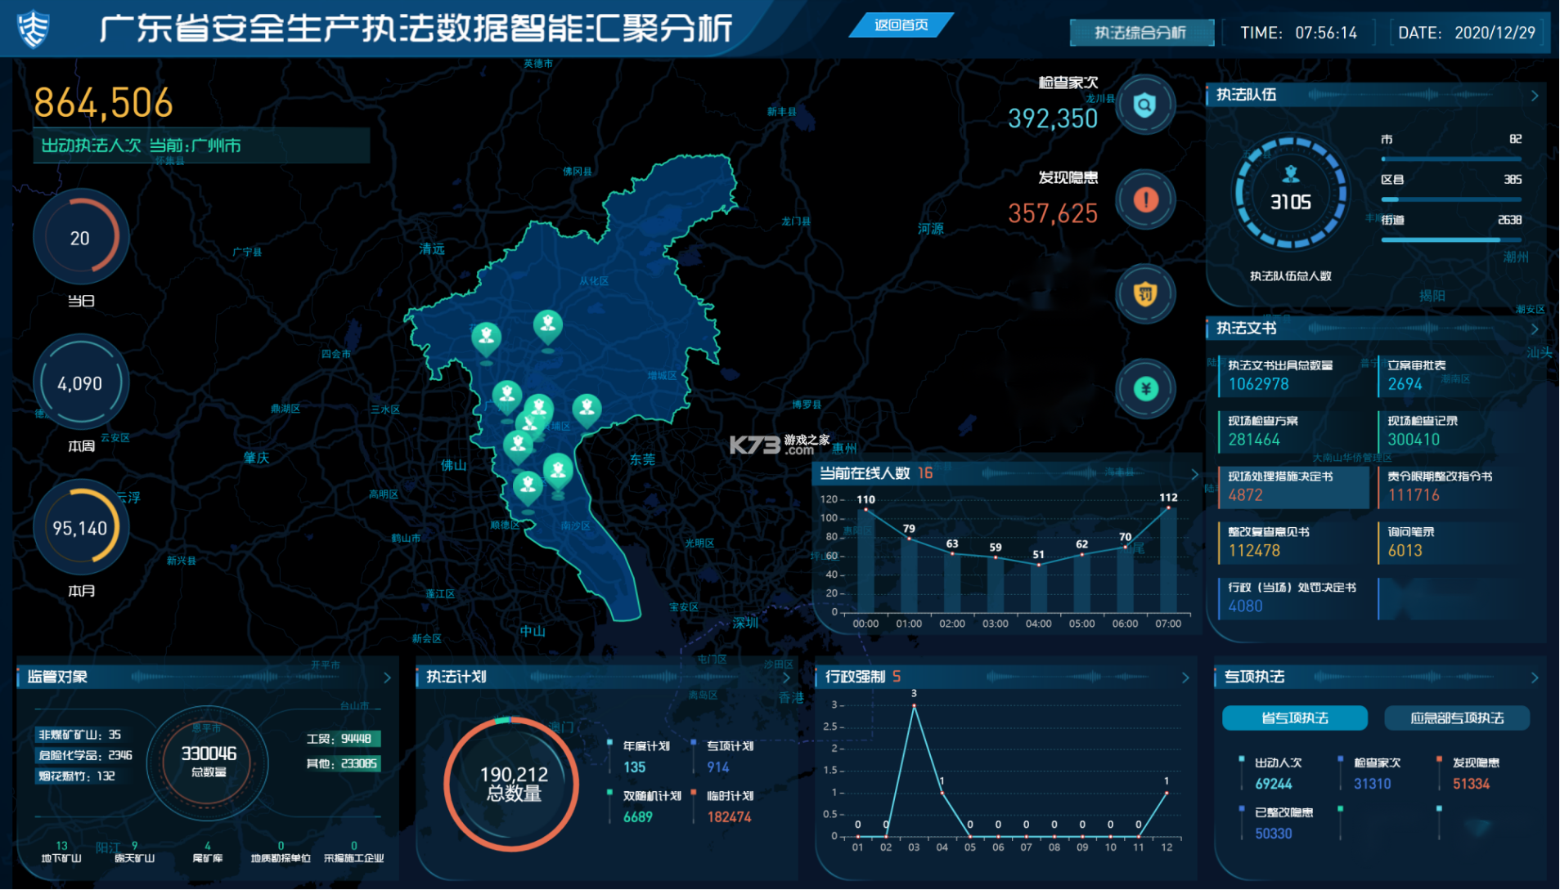Click the 检查家次 search shield icon
This screenshot has height=890, width=1560.
tap(1145, 105)
